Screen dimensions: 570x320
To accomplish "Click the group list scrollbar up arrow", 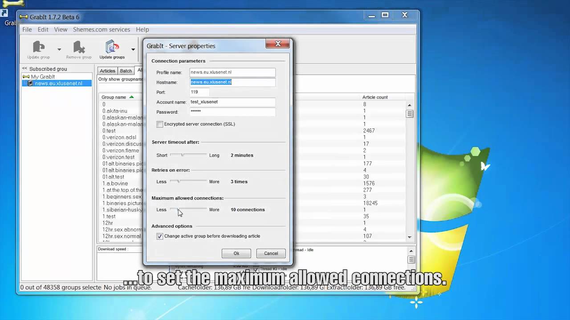I will coord(410,105).
